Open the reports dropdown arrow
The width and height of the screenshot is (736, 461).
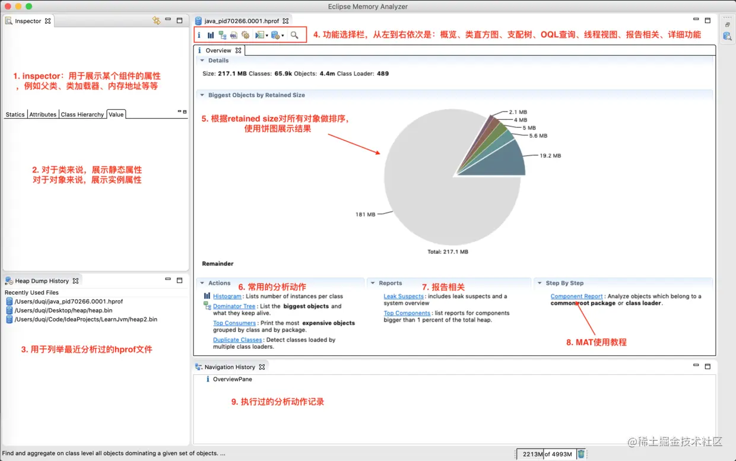267,36
